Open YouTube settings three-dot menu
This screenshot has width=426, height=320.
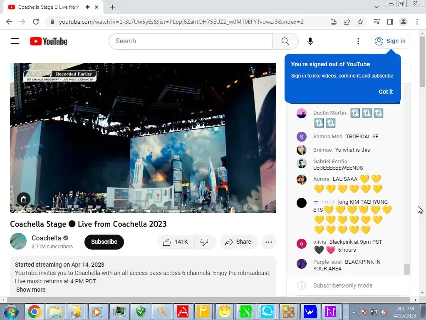click(358, 41)
